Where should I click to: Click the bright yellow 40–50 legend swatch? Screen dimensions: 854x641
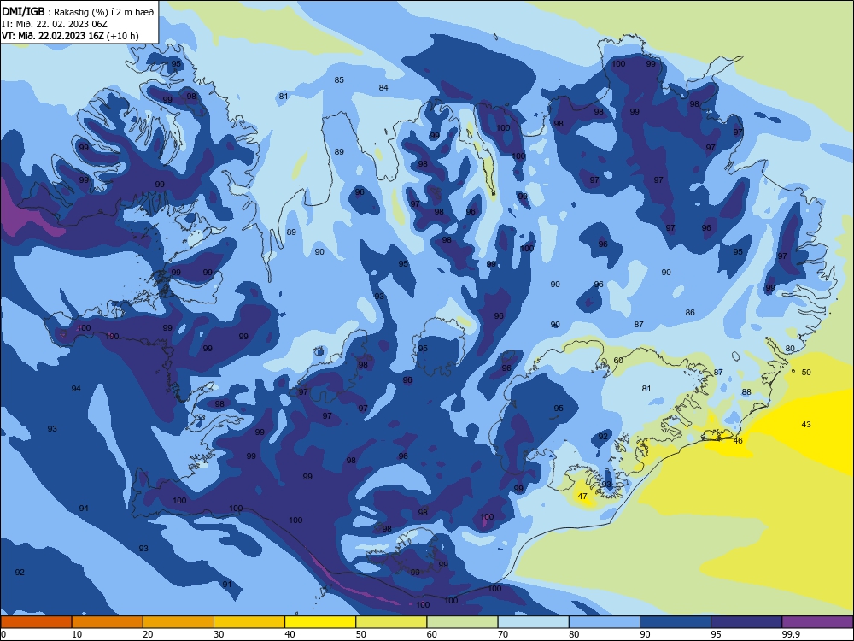tap(320, 622)
